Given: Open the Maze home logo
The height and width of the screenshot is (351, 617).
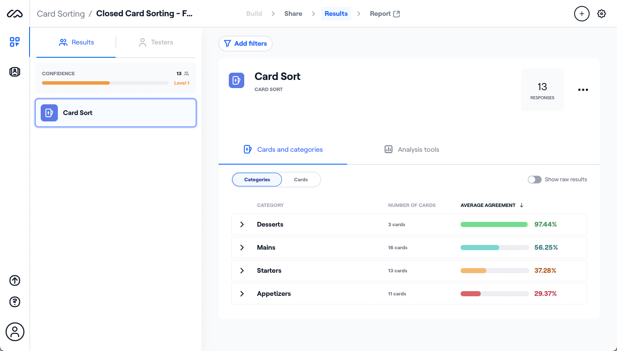Looking at the screenshot, I should (15, 13).
